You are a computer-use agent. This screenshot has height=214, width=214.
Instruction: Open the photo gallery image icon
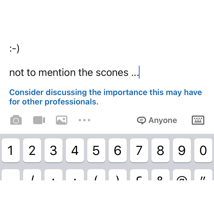[62, 120]
